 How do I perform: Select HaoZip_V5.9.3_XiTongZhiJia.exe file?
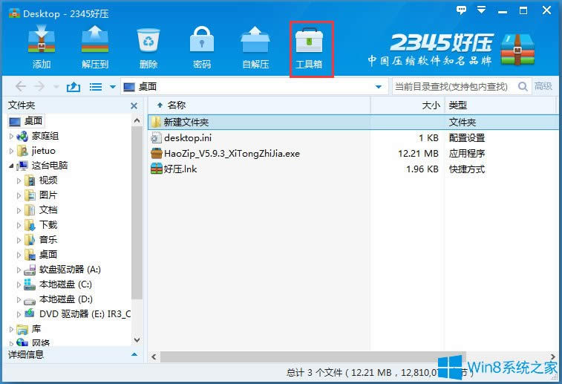232,154
